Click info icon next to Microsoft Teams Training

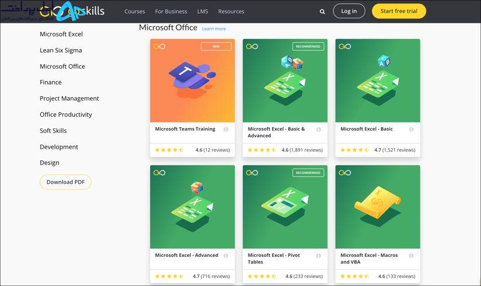pyautogui.click(x=226, y=129)
